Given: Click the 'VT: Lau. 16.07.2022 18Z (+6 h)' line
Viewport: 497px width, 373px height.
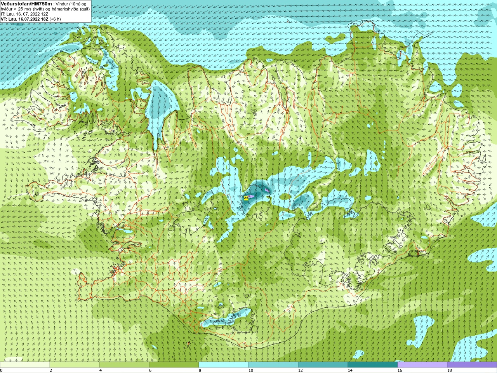Looking at the screenshot, I should tap(31, 19).
